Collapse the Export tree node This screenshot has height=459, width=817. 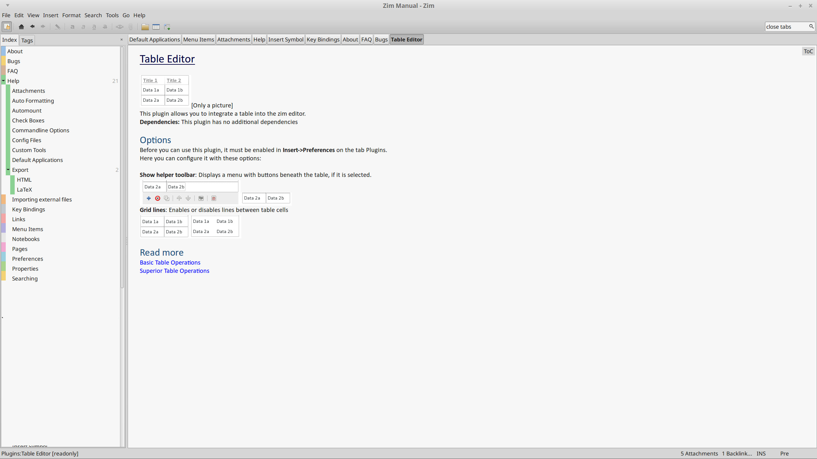pyautogui.click(x=8, y=170)
